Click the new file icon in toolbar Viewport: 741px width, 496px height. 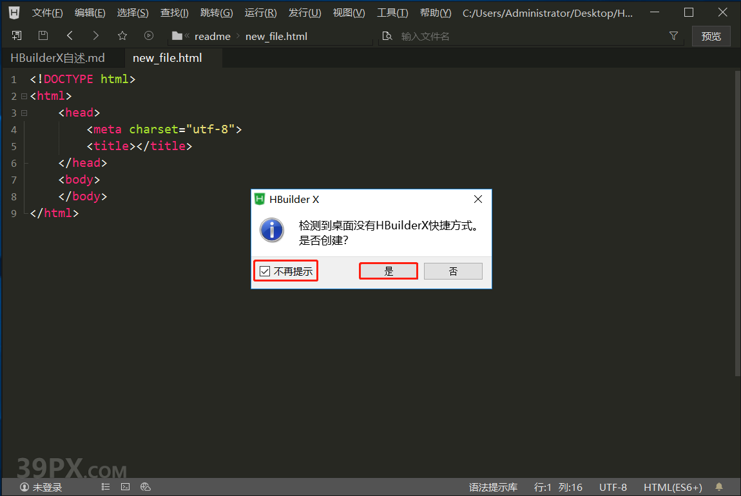pyautogui.click(x=17, y=36)
